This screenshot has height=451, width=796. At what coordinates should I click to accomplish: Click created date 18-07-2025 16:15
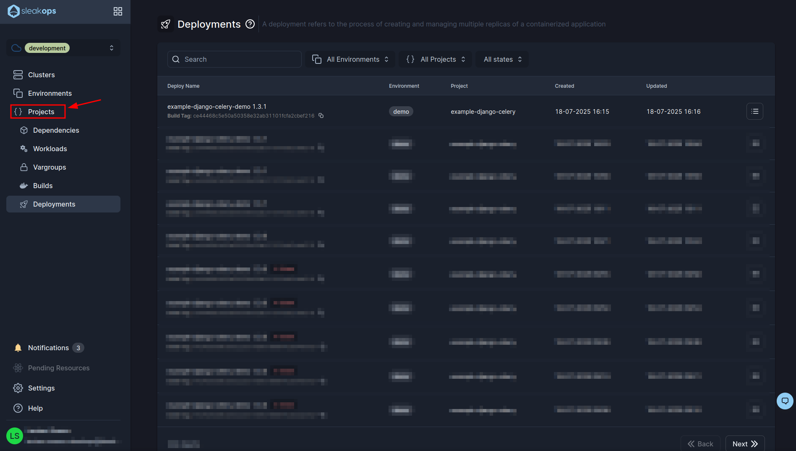pos(582,111)
